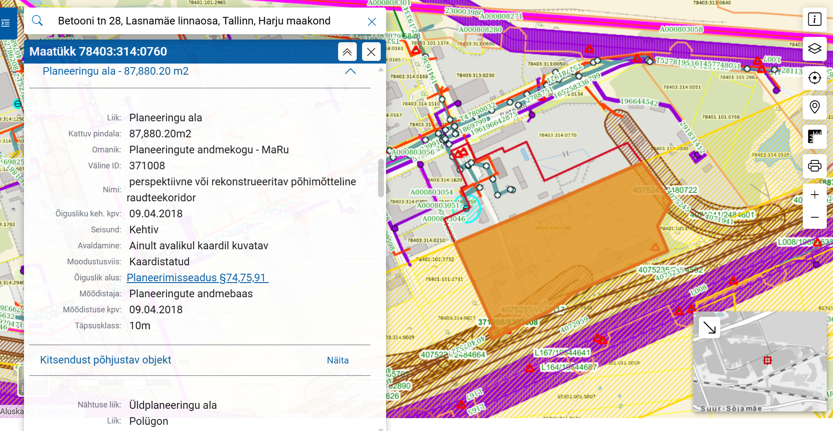Clear the address search field
The width and height of the screenshot is (833, 431).
pyautogui.click(x=372, y=22)
